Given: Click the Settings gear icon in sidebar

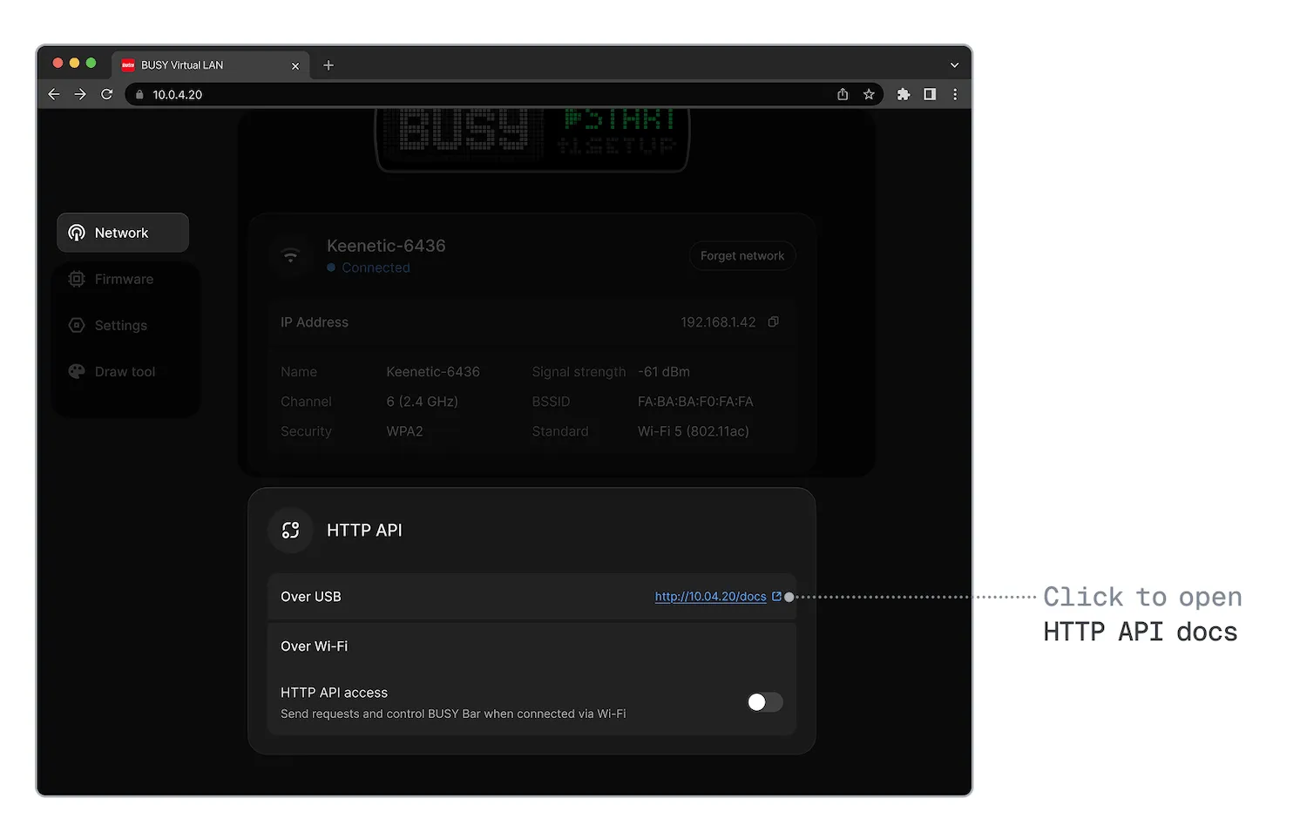Looking at the screenshot, I should 77,325.
